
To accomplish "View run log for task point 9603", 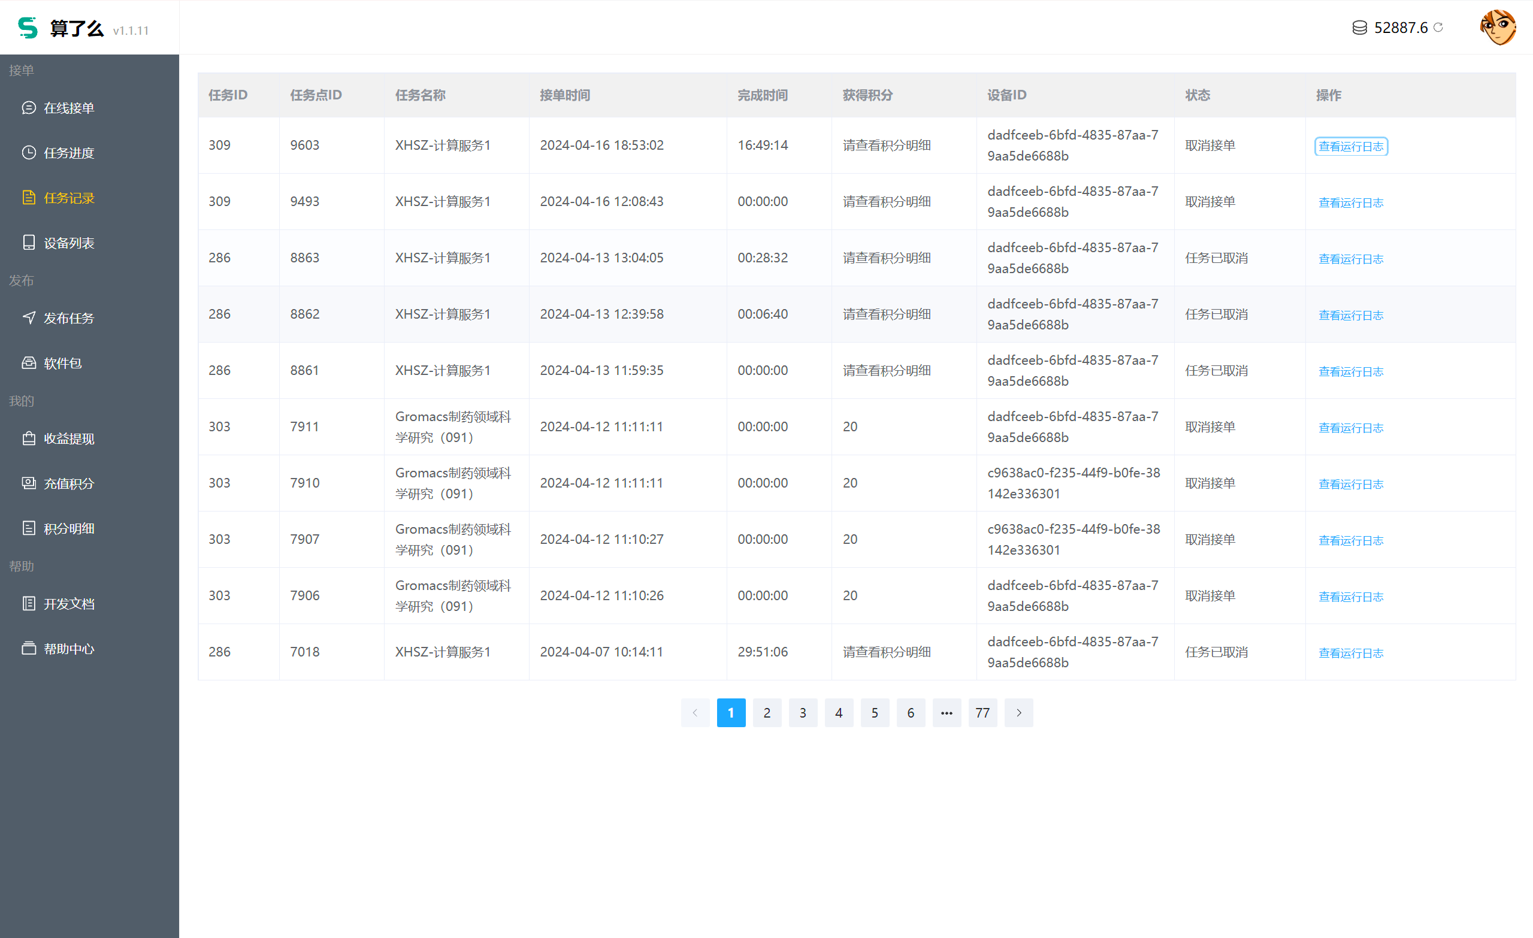I will click(x=1350, y=146).
